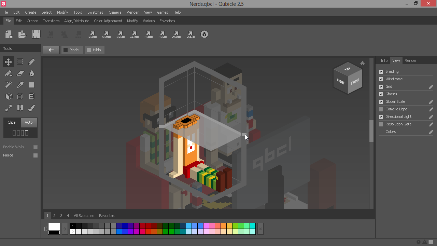437x246 pixels.
Task: Switch to the Align/Distribute ribbon tab
Action: click(x=77, y=21)
